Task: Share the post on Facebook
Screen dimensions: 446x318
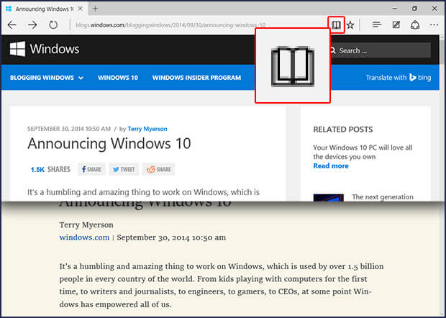Action: pyautogui.click(x=91, y=169)
